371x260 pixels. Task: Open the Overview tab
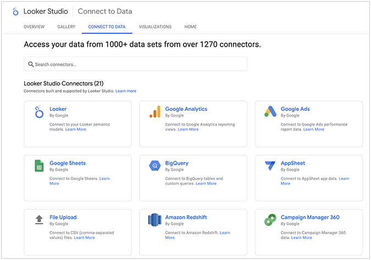34,27
